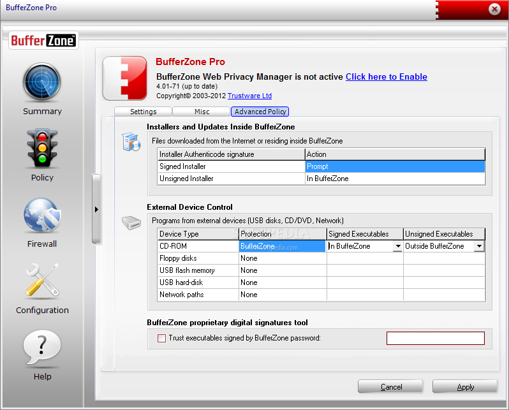Click the Protection column header
The image size is (509, 410).
(283, 234)
